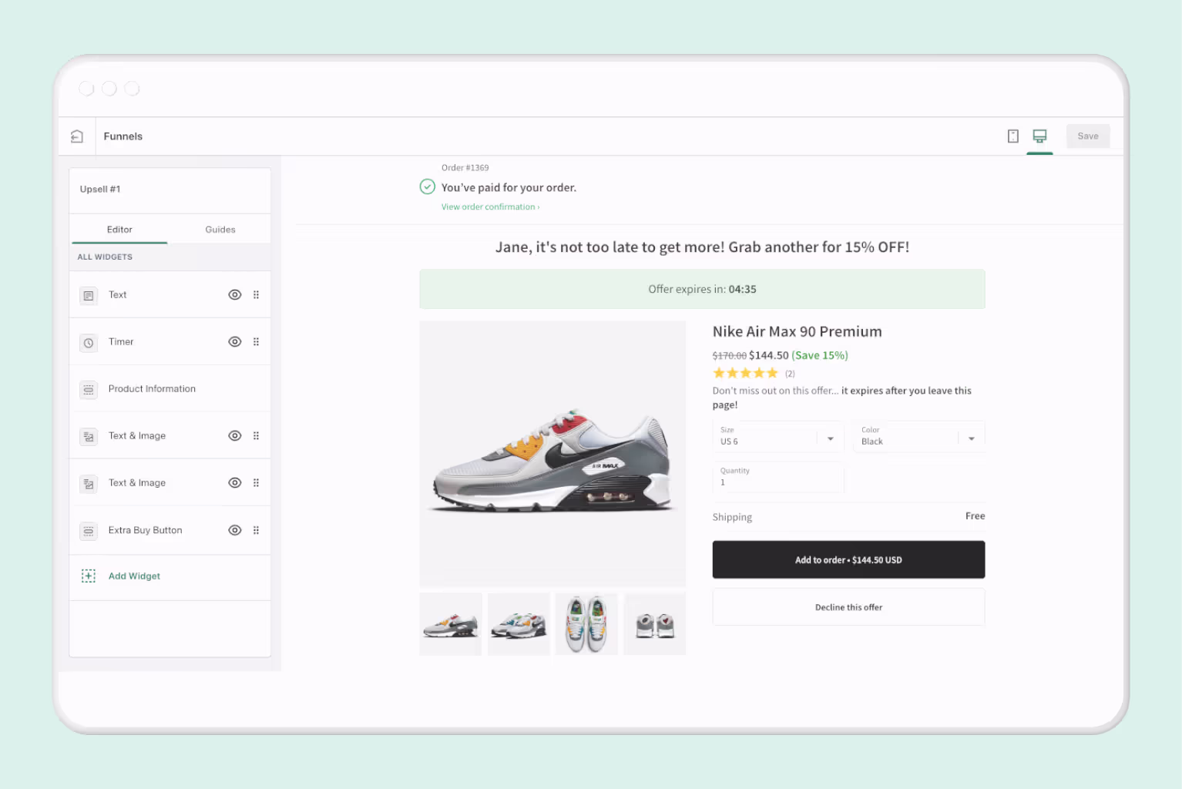
Task: Click the Shipping Free value
Action: pyautogui.click(x=975, y=516)
